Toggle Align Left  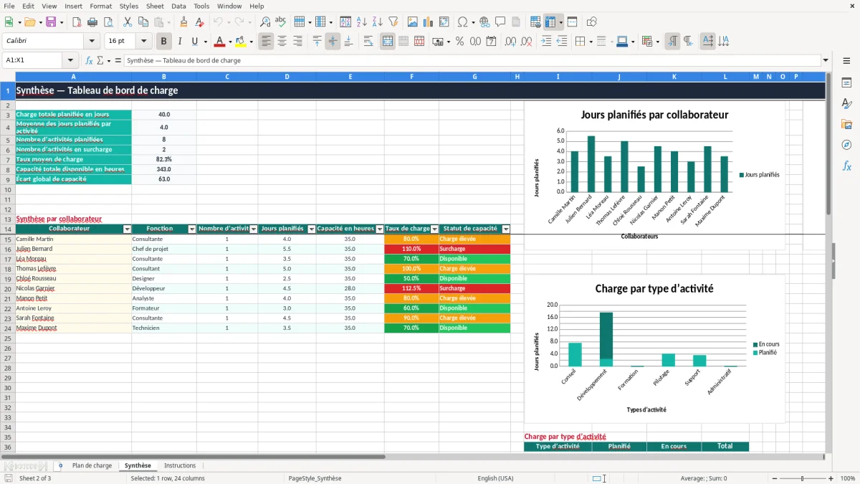click(x=266, y=42)
